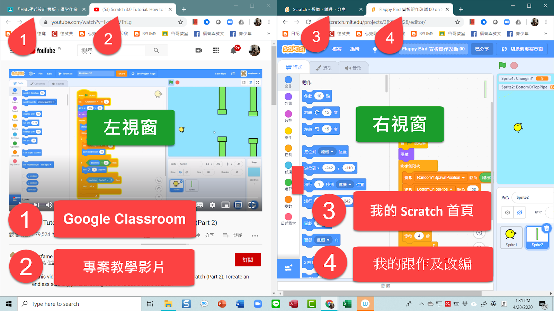
Task: Select the 變數 block category
Action: click(288, 202)
